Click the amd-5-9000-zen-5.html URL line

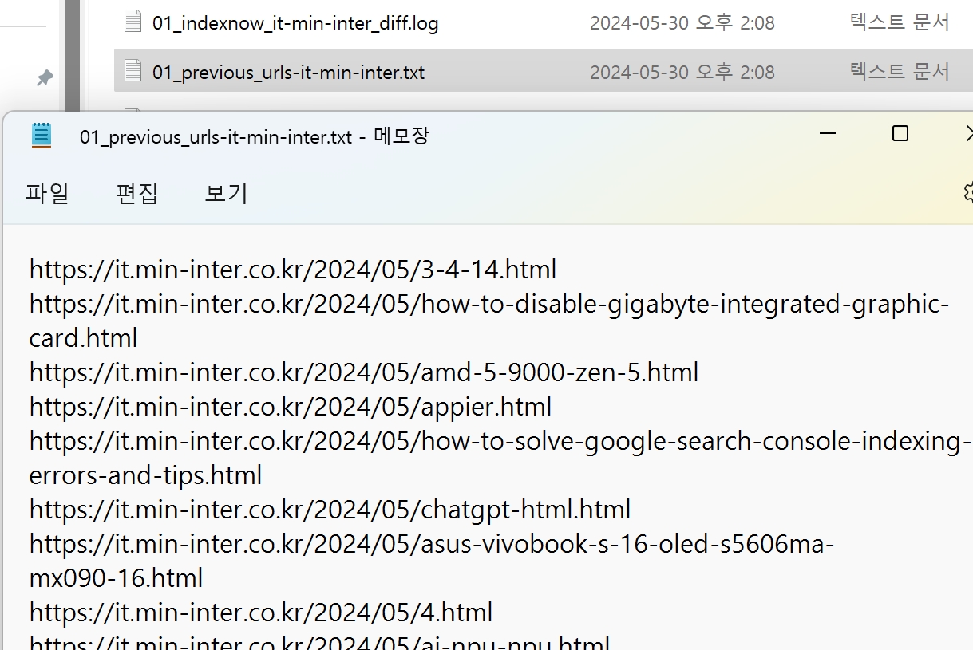[x=364, y=372]
